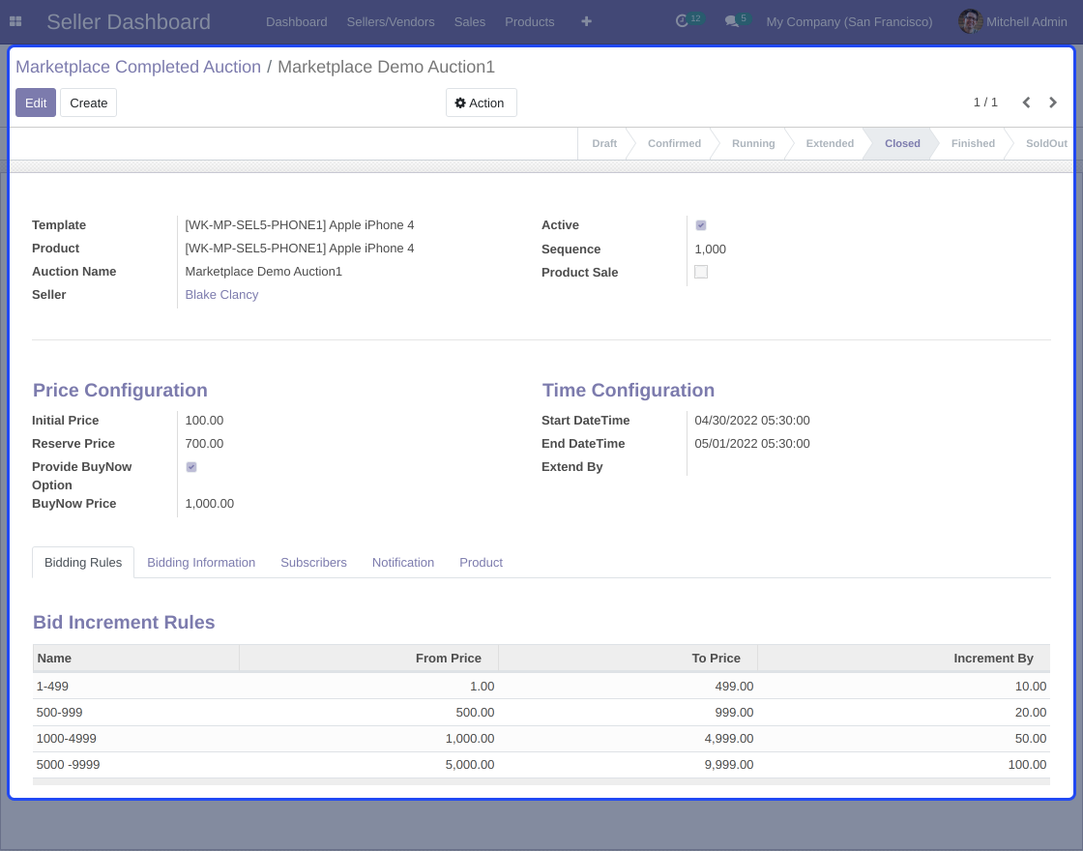The height and width of the screenshot is (851, 1083).
Task: Go back to Marketplace Completed Auction breadcrumb
Action: [x=138, y=67]
